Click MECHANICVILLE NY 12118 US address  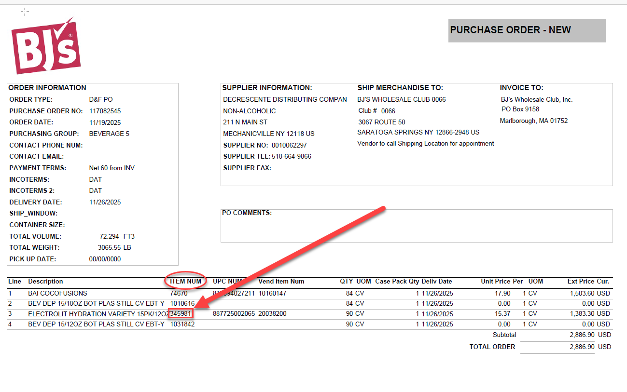tap(268, 134)
